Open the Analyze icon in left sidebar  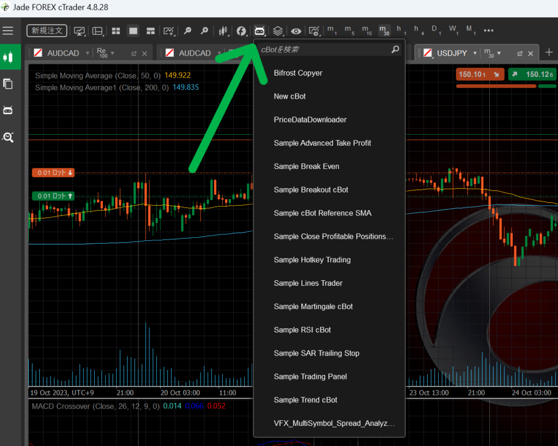pos(8,137)
